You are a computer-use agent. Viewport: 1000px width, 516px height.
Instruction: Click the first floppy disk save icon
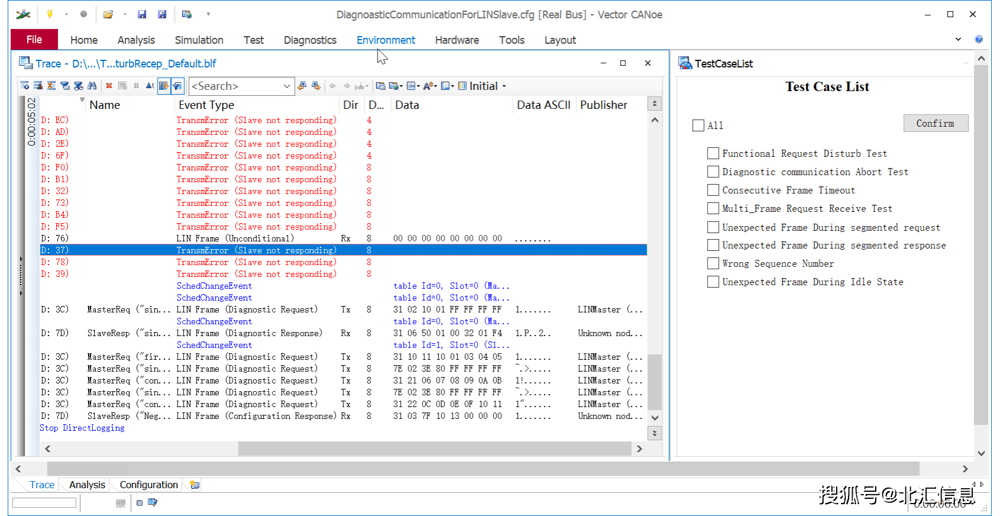pyautogui.click(x=142, y=14)
